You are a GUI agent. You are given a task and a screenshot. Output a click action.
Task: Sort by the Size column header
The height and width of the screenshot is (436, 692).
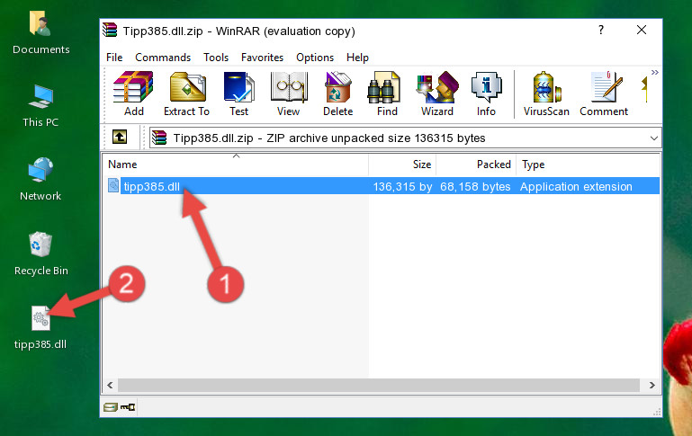tap(402, 165)
